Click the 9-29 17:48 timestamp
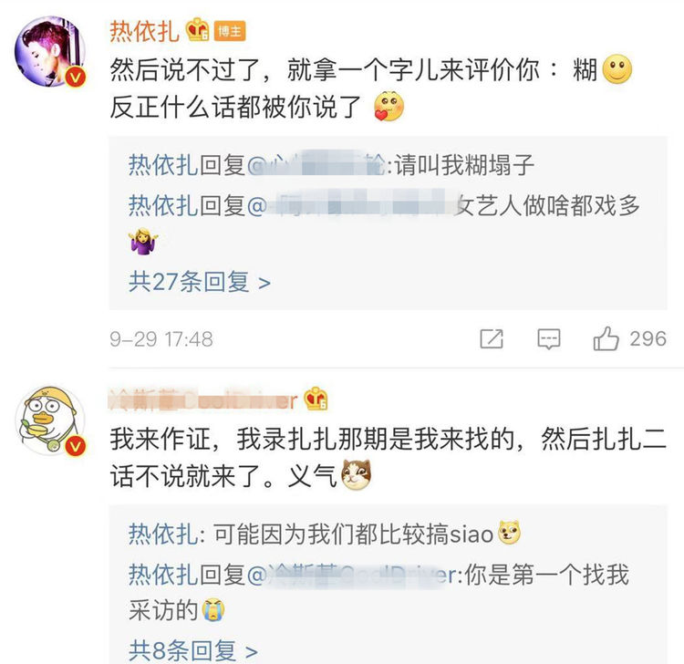This screenshot has height=664, width=684. point(161,339)
